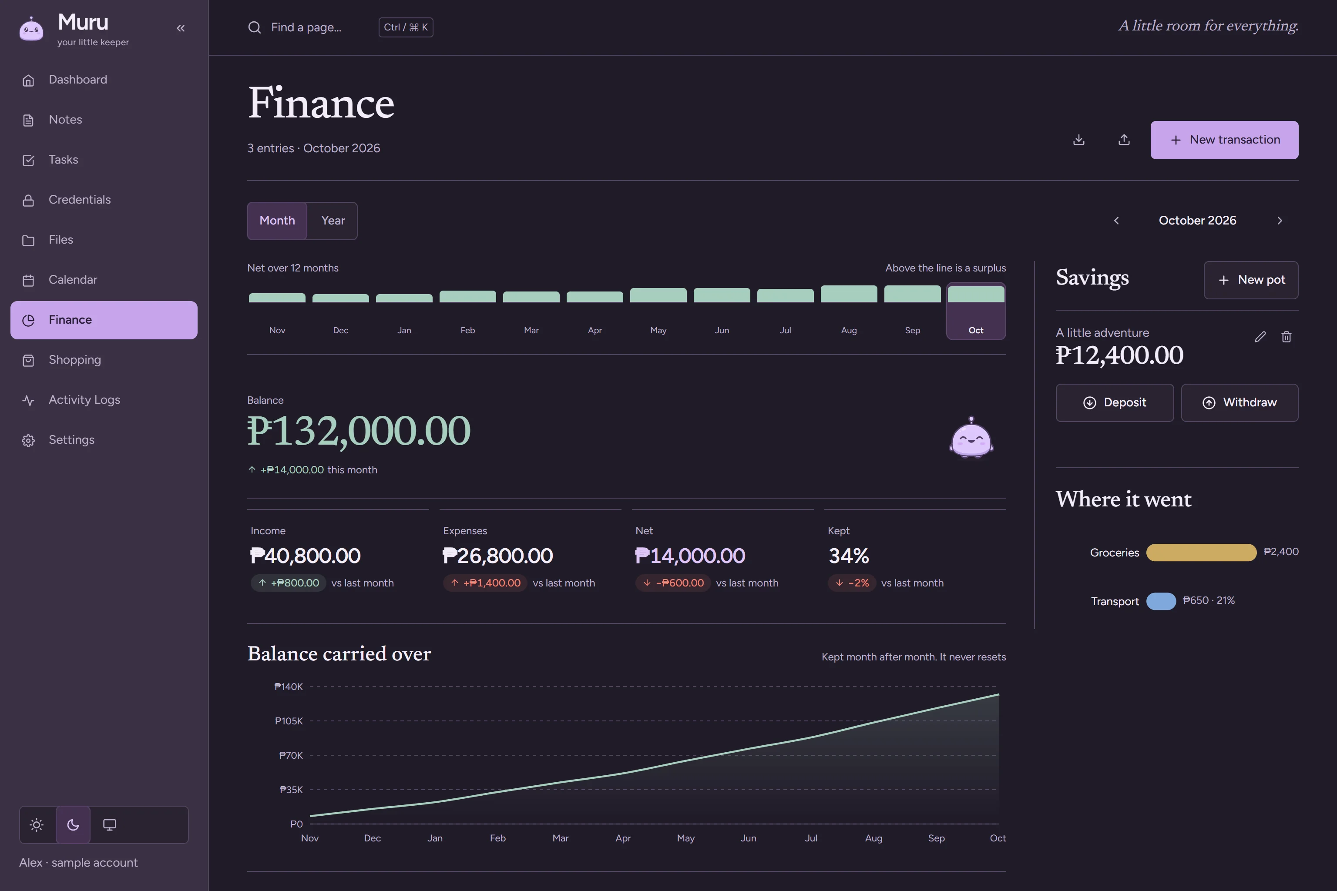Screen dimensions: 1337x891
Task: Click Alex · sample account text
Action: point(78,863)
